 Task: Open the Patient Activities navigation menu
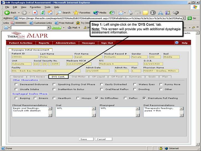tap(21, 43)
